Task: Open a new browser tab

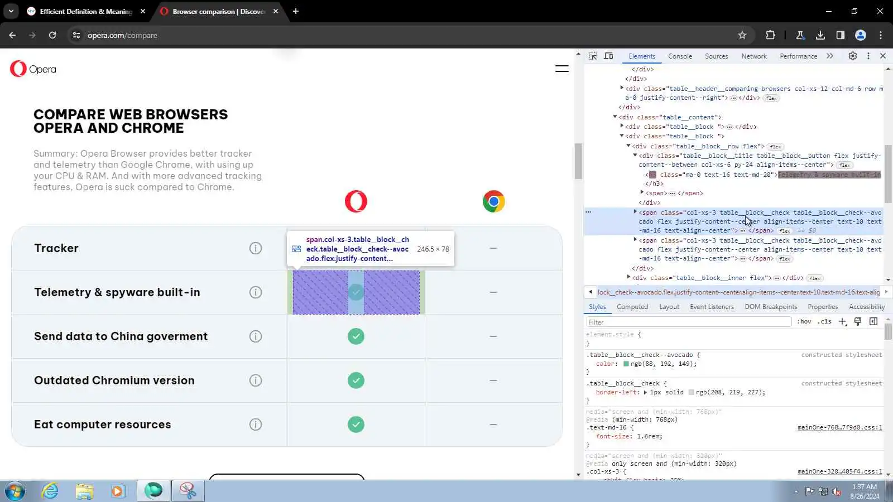Action: click(x=296, y=11)
